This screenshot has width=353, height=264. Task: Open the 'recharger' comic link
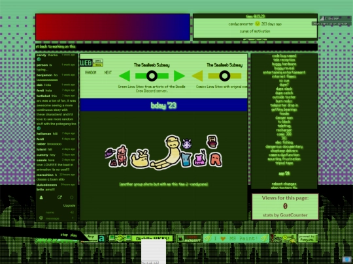284,130
